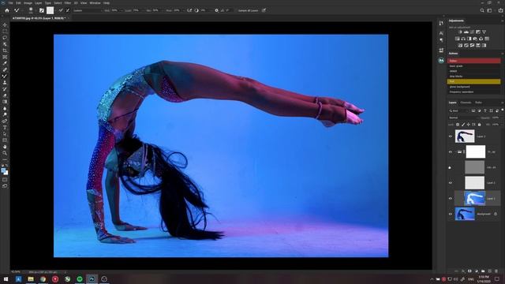Viewport: 505px width, 284px height.
Task: Toggle load brush after each stroke
Action: click(61, 10)
